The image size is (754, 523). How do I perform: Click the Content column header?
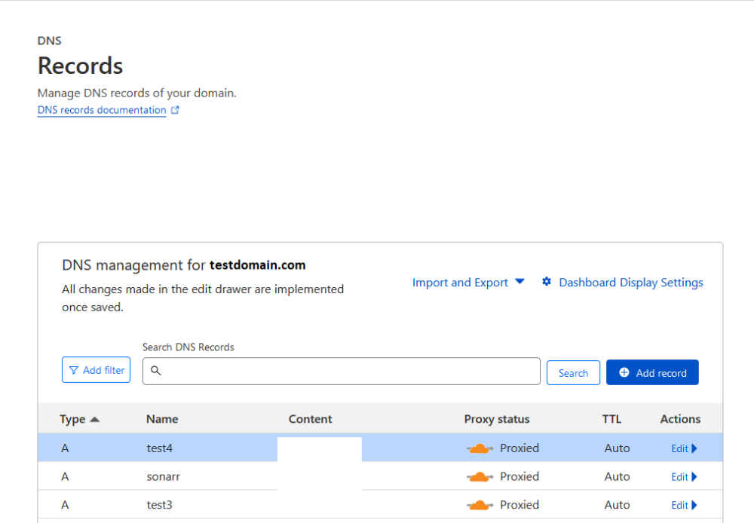coord(310,419)
